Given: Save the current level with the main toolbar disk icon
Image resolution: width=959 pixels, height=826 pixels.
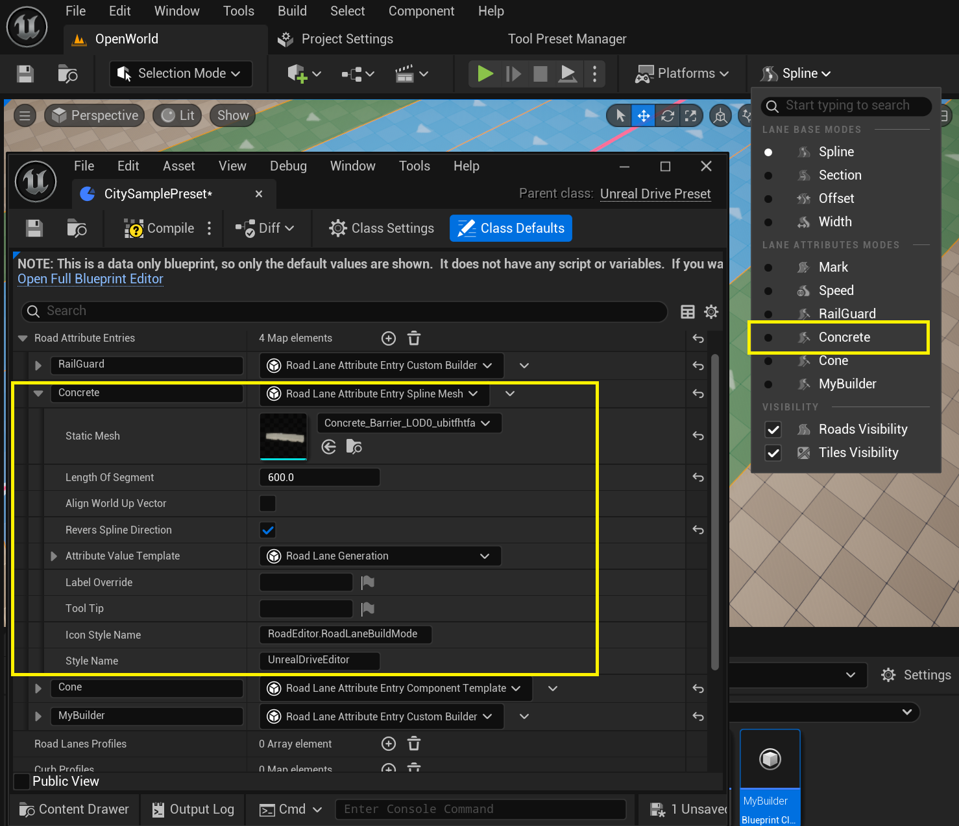Looking at the screenshot, I should point(25,74).
